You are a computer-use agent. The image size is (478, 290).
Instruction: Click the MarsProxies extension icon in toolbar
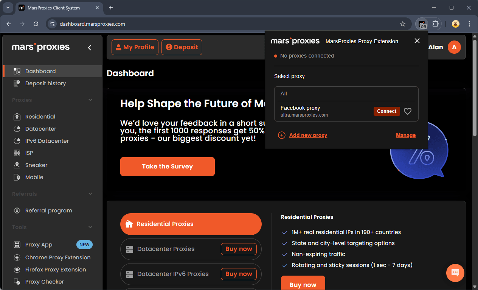[x=422, y=24]
